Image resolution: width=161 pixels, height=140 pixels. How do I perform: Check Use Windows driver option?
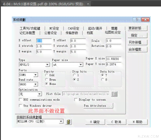(x=21, y=105)
